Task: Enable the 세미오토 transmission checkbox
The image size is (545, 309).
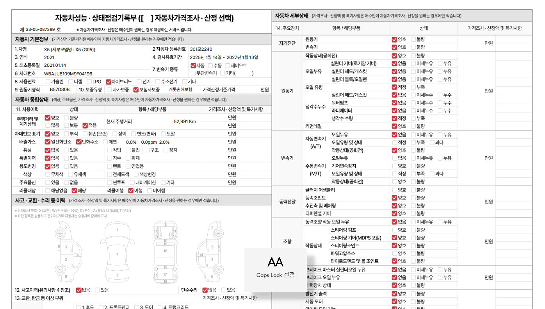Action: (x=228, y=66)
